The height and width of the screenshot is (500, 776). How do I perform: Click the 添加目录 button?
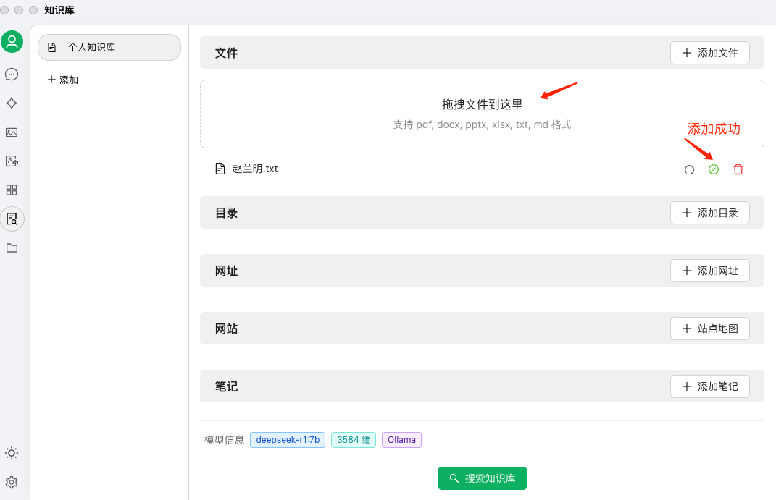(709, 213)
